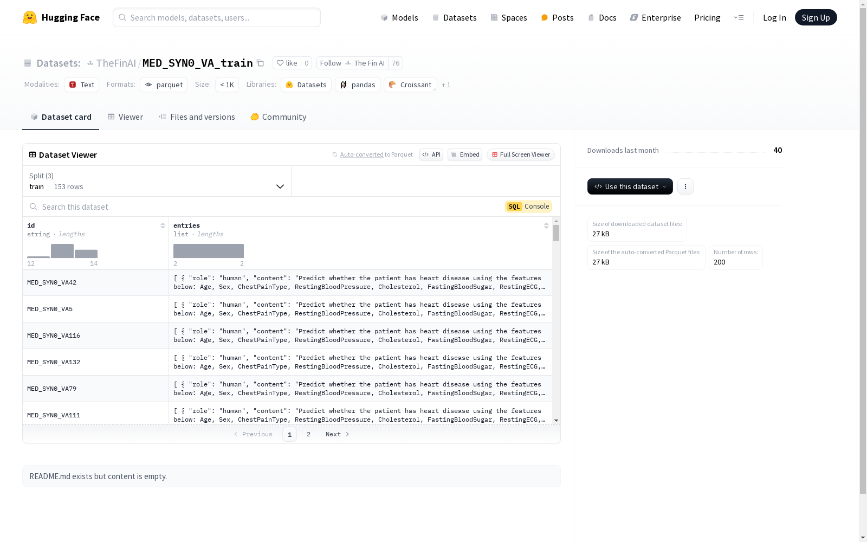
Task: Select the MED_SYN0_VA5 row id
Action: coord(50,309)
